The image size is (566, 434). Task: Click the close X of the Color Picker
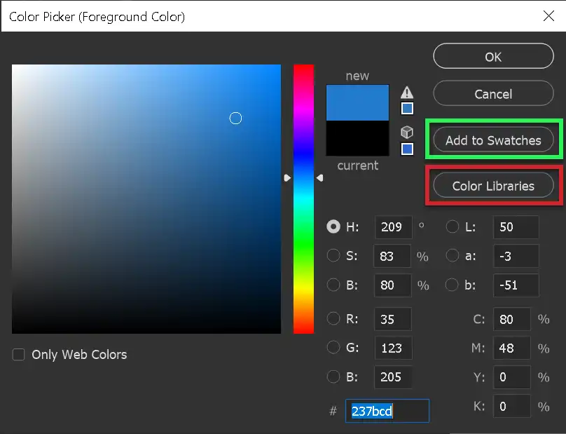pyautogui.click(x=548, y=16)
